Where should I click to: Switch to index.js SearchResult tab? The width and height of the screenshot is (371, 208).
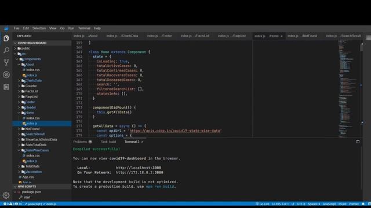343,36
